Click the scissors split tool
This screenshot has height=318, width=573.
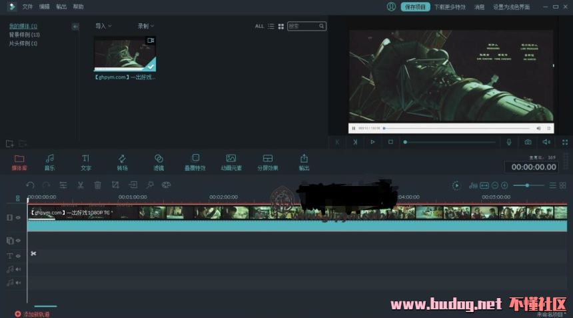point(81,185)
